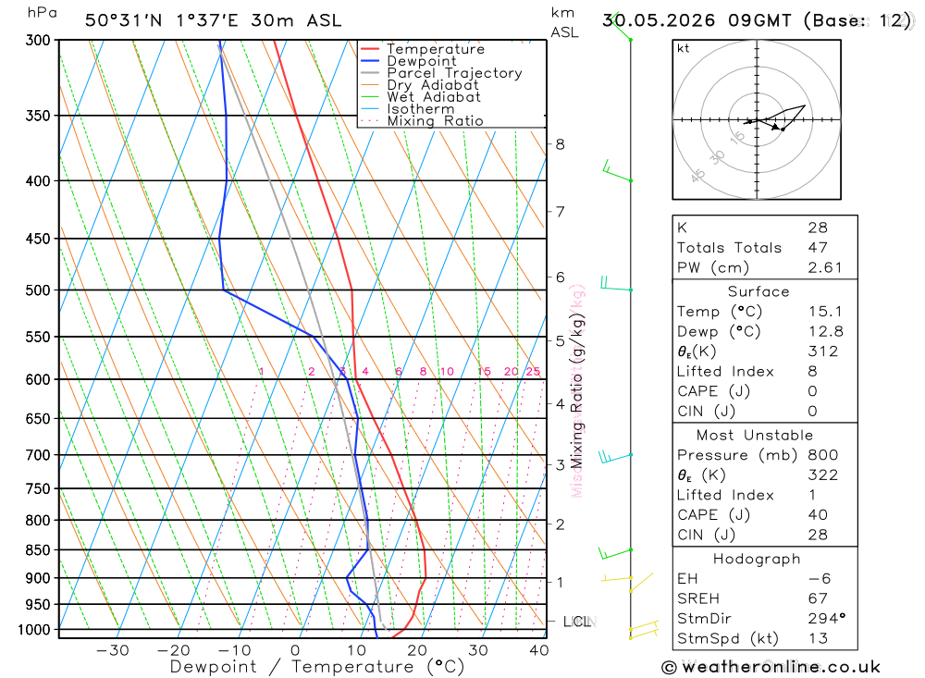Click the 850 hPa pressure label

(39, 550)
